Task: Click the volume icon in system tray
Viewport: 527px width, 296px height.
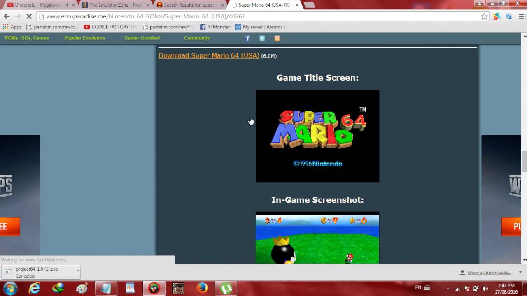Action: [485, 288]
